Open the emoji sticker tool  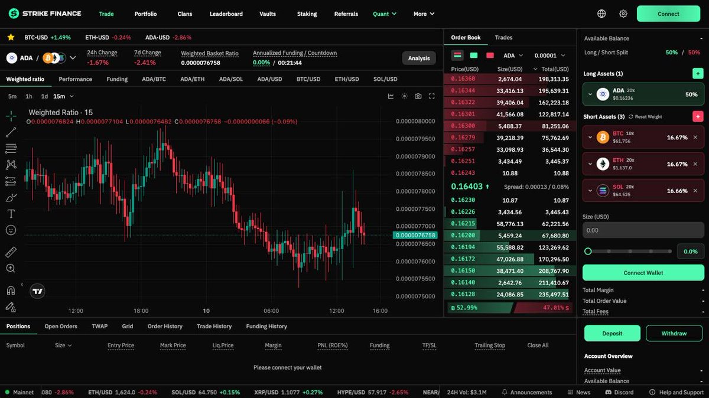point(11,230)
